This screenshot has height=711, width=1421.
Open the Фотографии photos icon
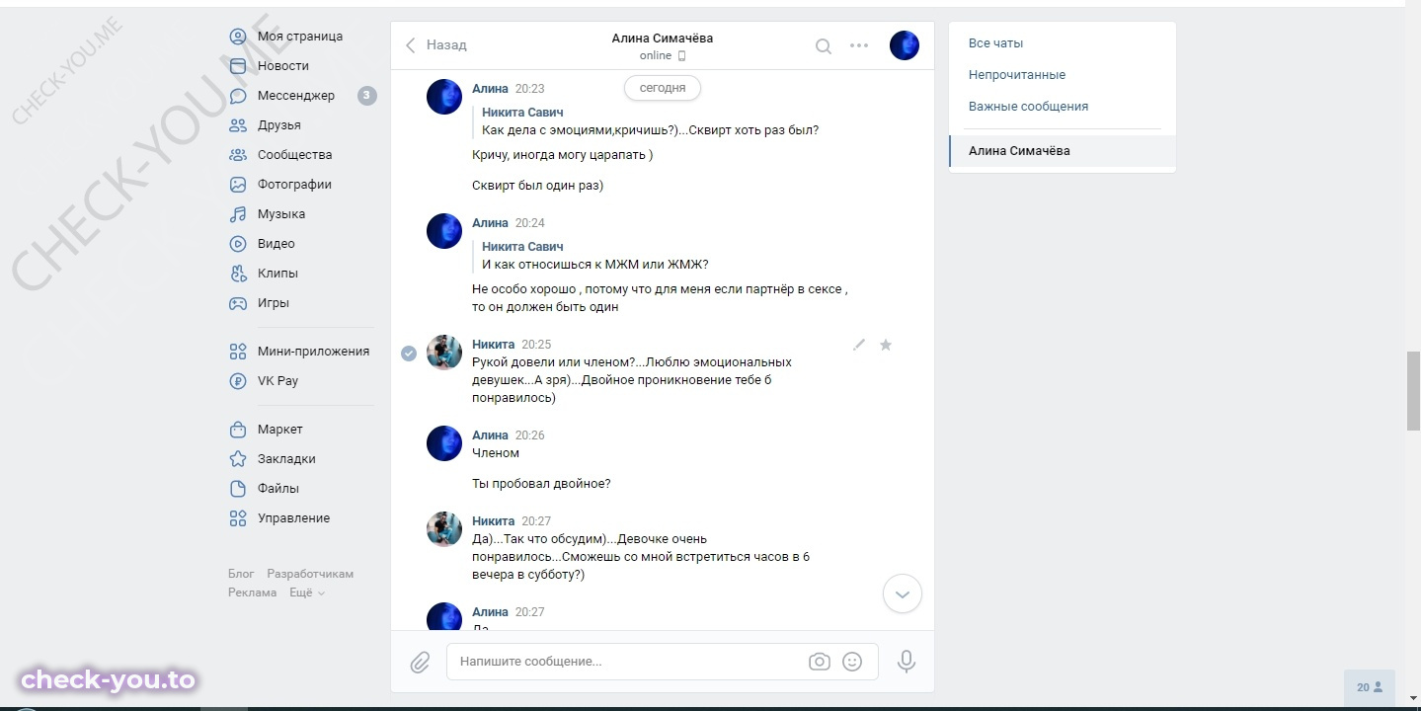coord(237,185)
